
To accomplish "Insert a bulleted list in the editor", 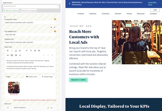I will tap(35, 51).
